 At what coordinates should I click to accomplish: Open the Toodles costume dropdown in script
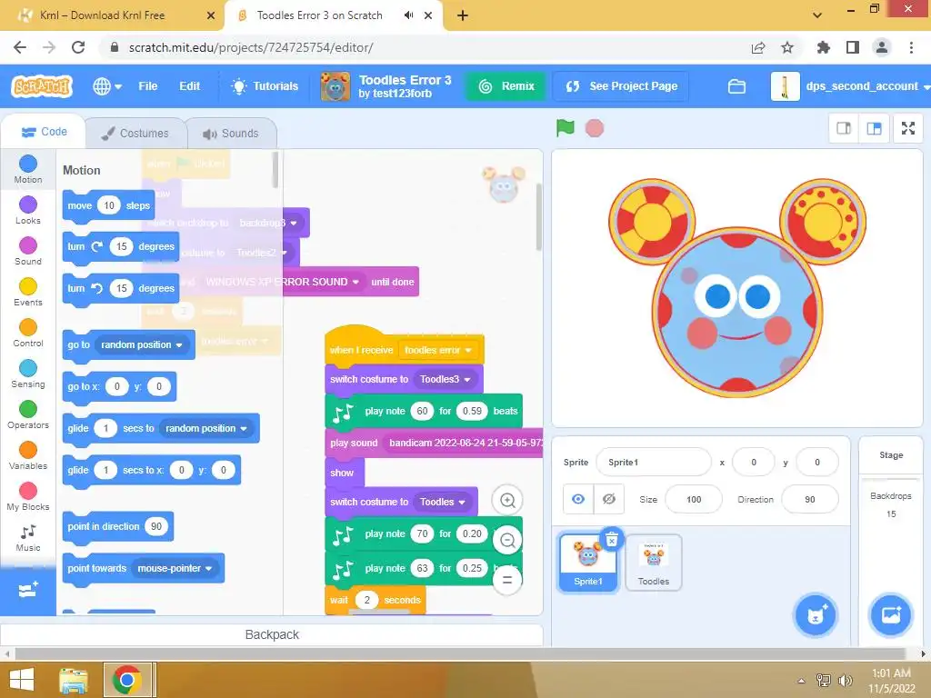443,502
